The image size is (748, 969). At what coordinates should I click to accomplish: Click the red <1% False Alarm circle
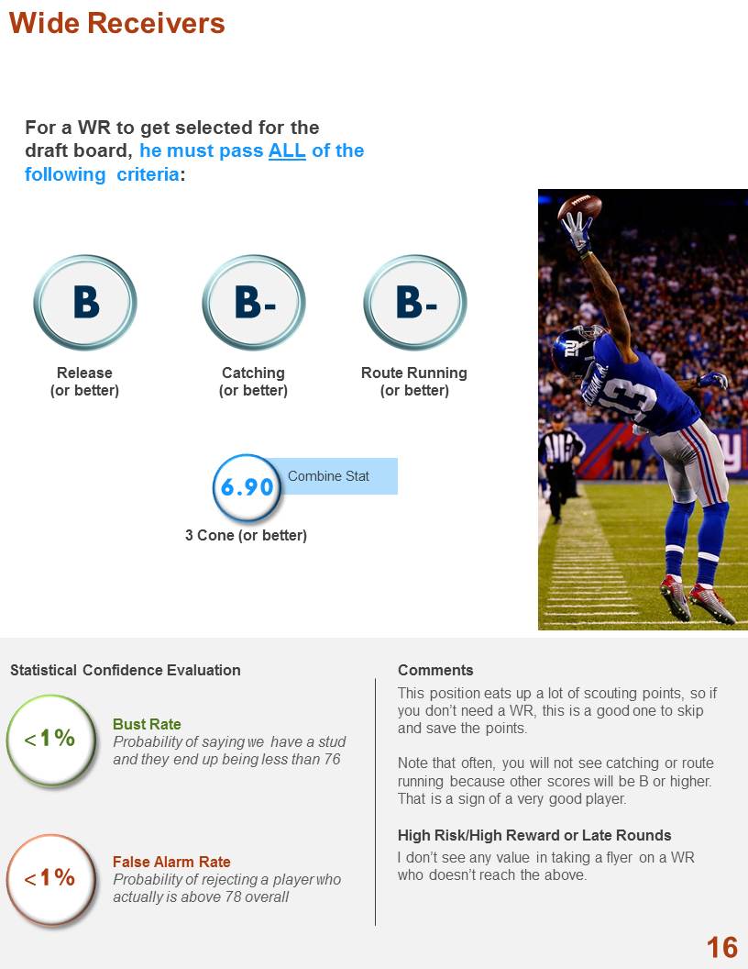51,879
